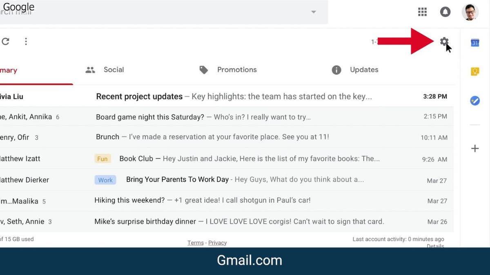Click the Last account activity text
This screenshot has height=275, width=490.
pyautogui.click(x=398, y=239)
